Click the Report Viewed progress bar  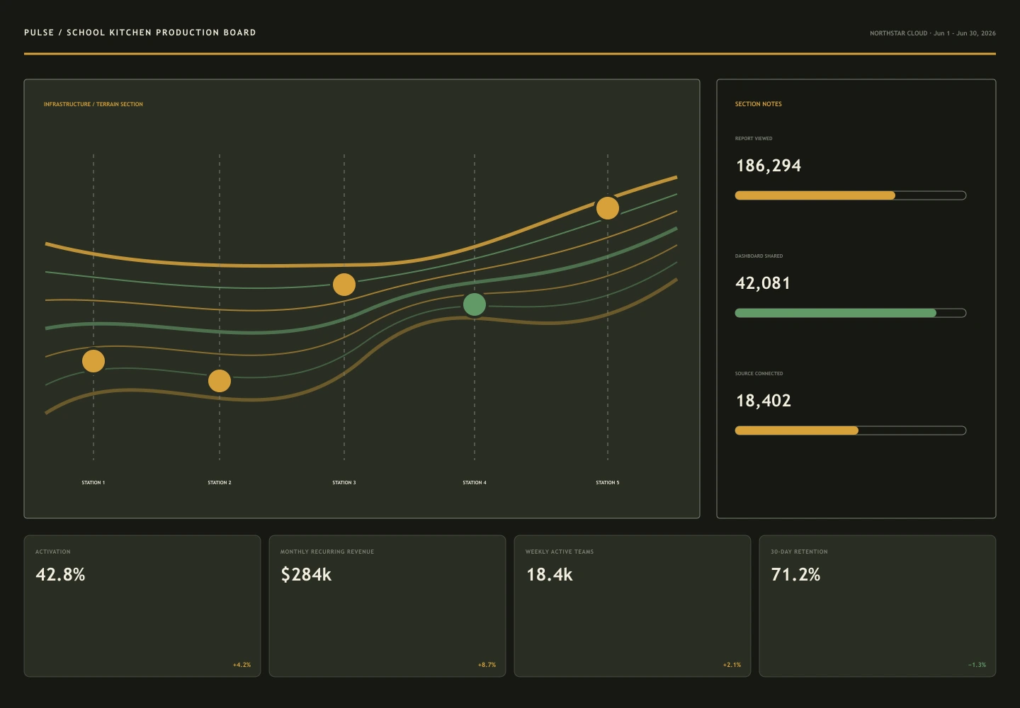[x=851, y=195]
